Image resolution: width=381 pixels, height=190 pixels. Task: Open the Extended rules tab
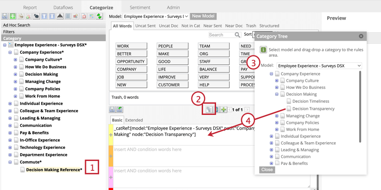[x=134, y=120]
